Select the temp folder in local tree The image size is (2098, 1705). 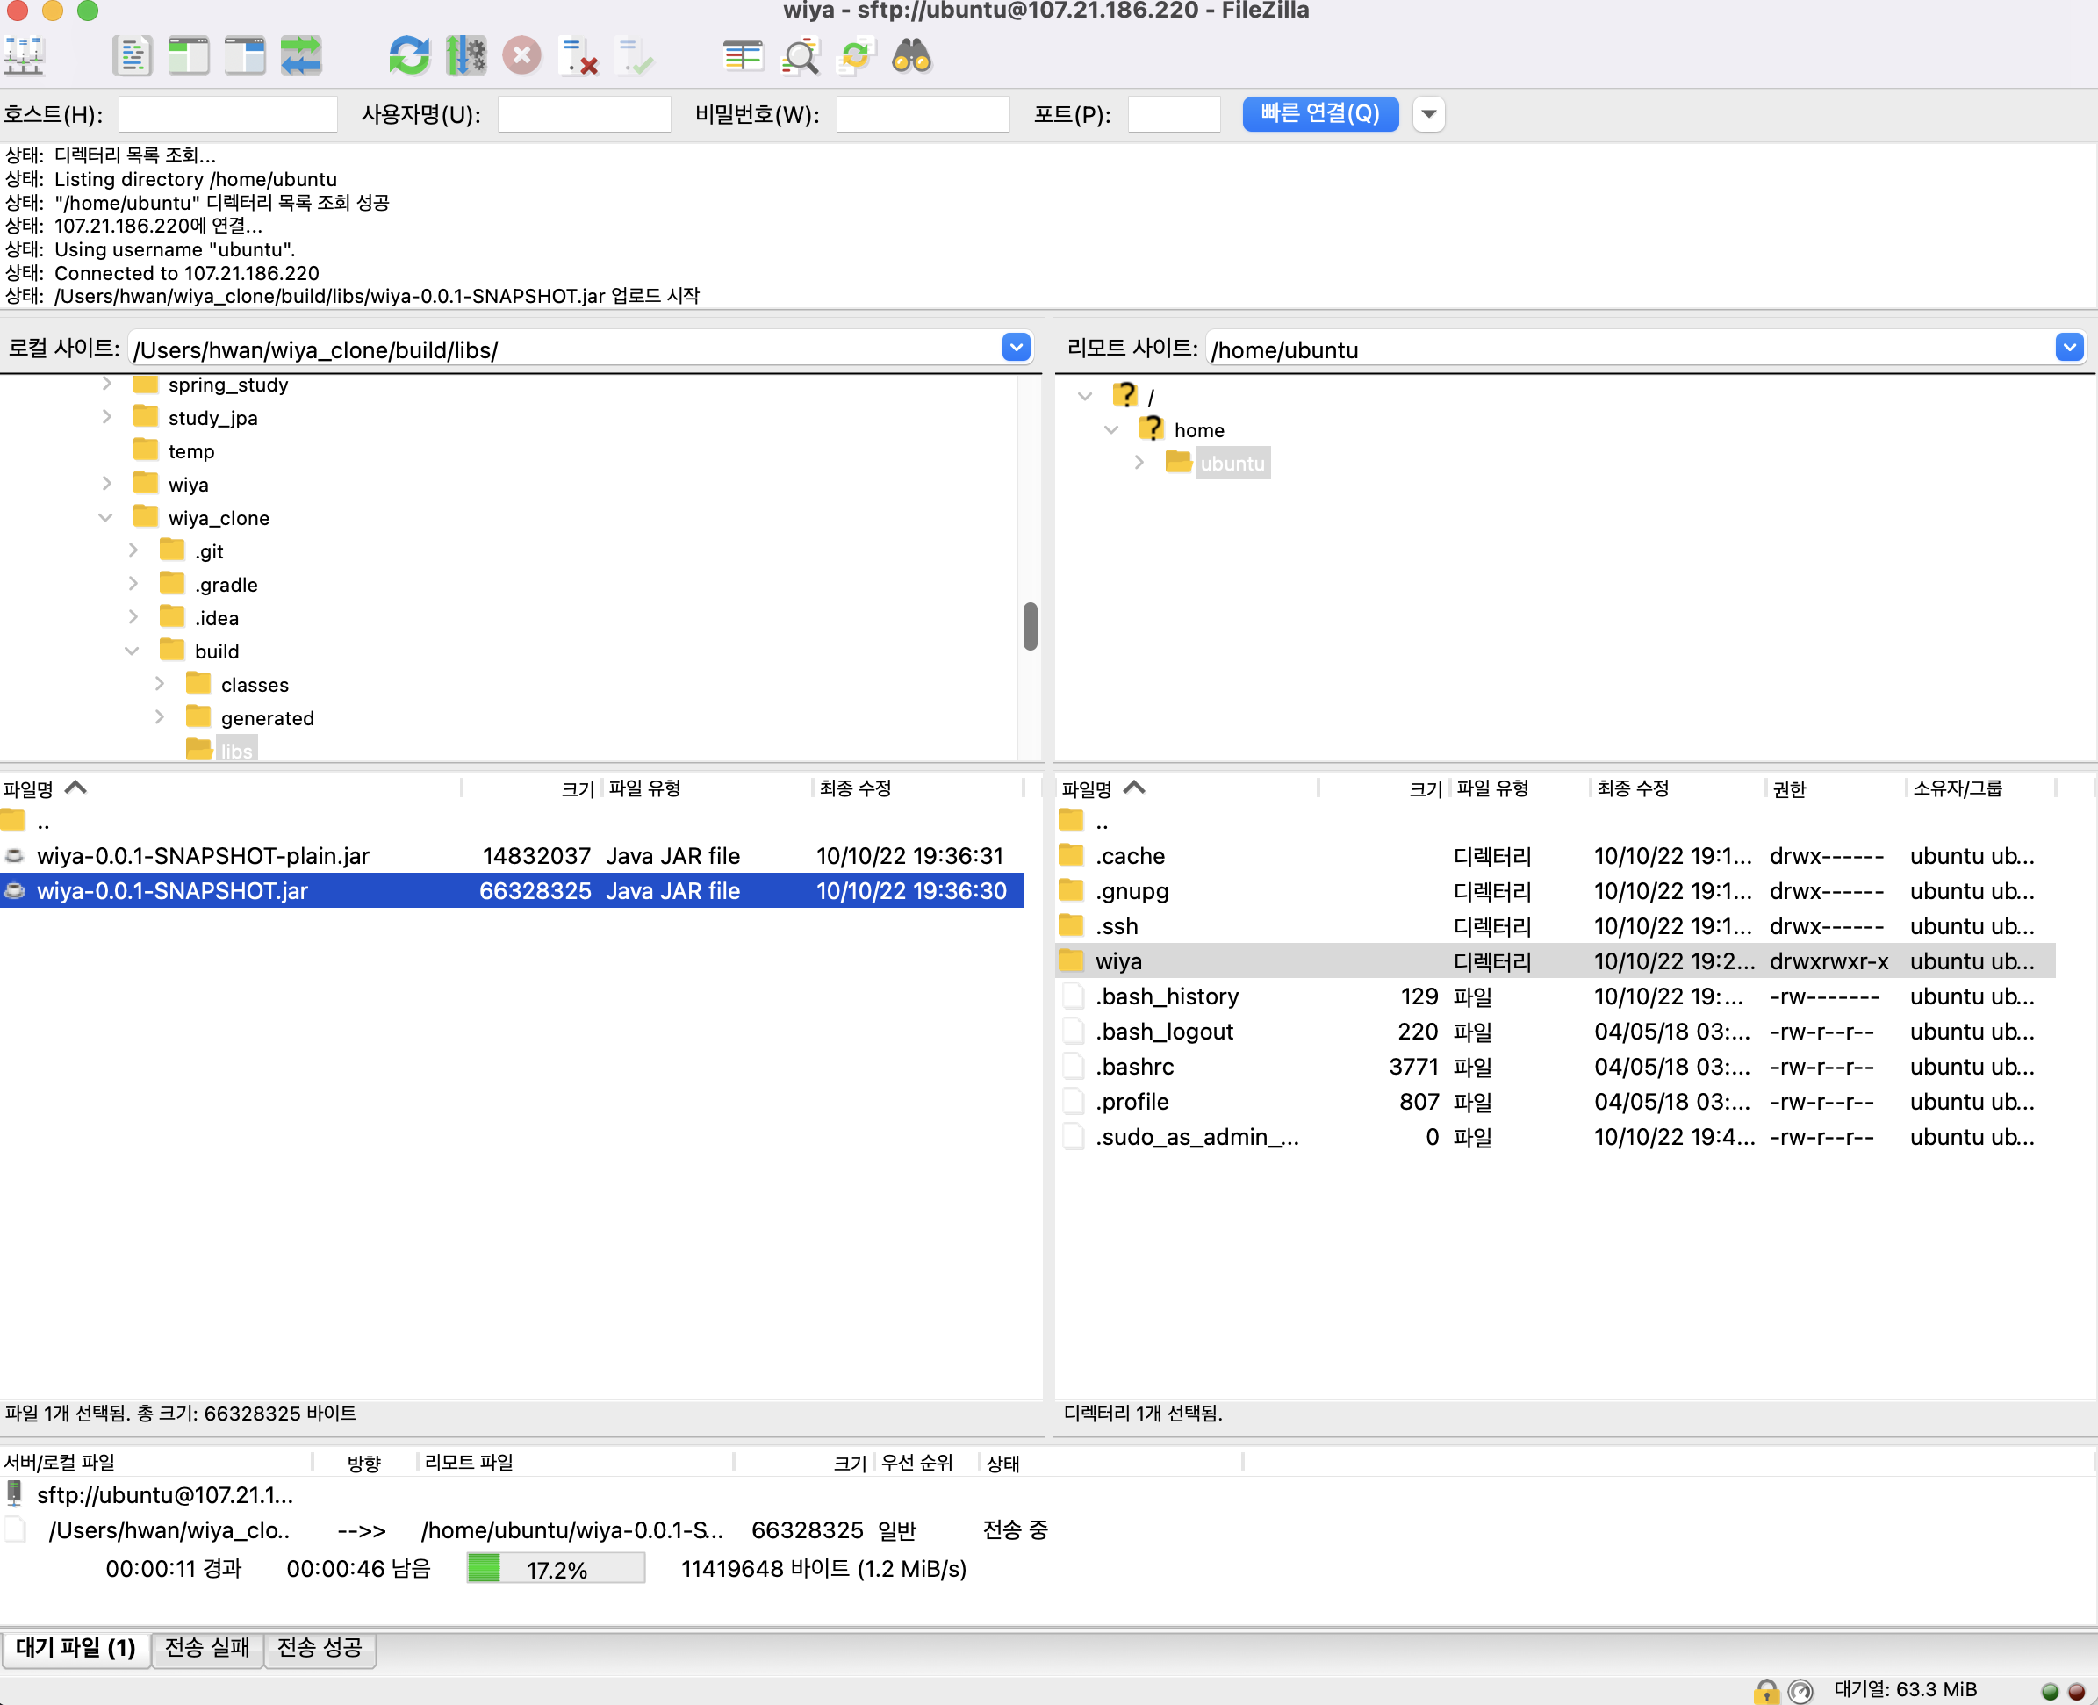pos(190,452)
